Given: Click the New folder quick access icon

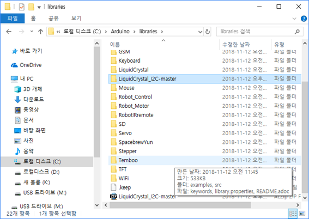Looking at the screenshot, I should (31, 7).
